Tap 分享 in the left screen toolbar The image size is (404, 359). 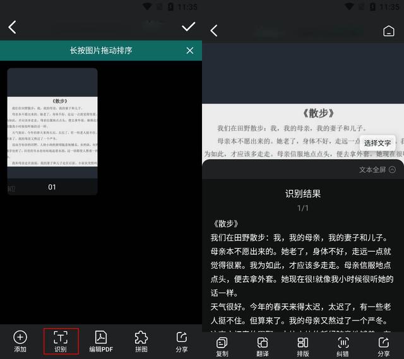182,341
